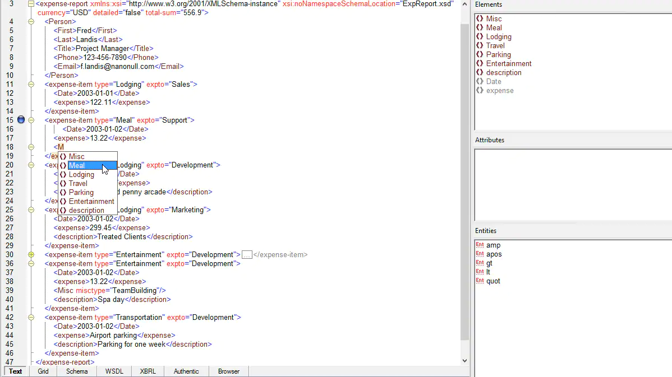Screen dimensions: 672x377
Task: Click the Misc element in Elements panel
Action: click(493, 18)
